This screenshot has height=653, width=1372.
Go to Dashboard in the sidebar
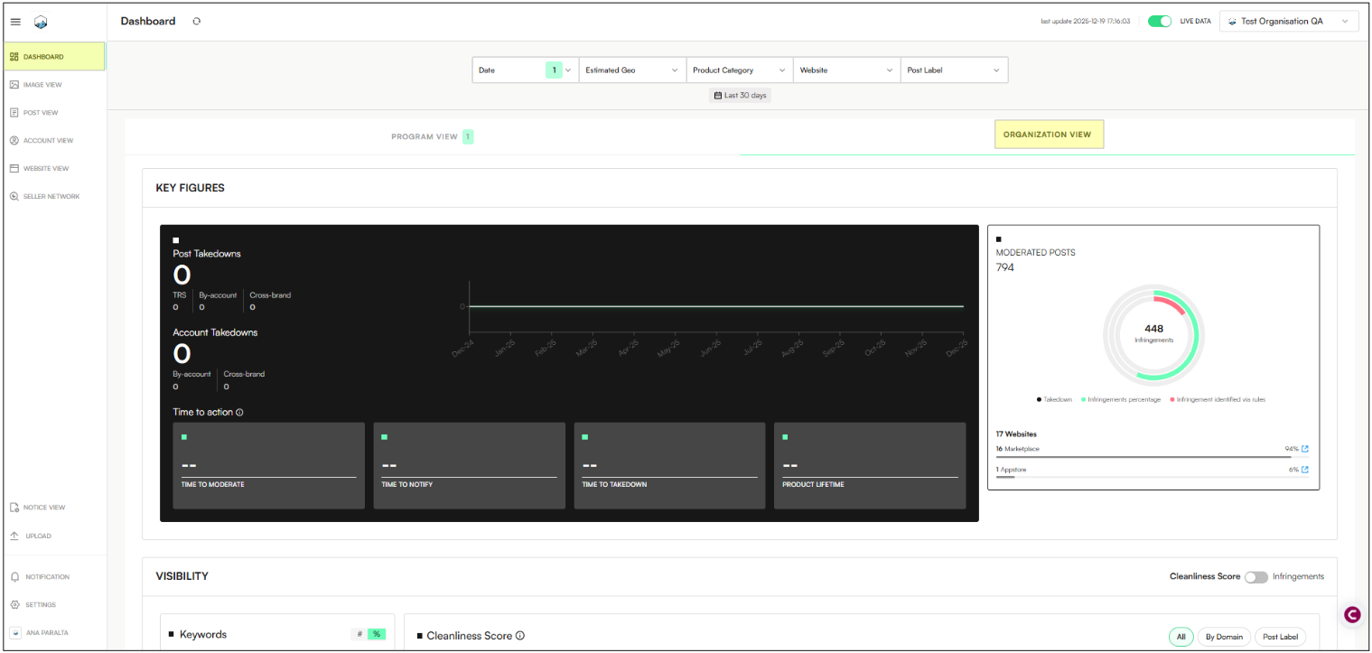[53, 57]
